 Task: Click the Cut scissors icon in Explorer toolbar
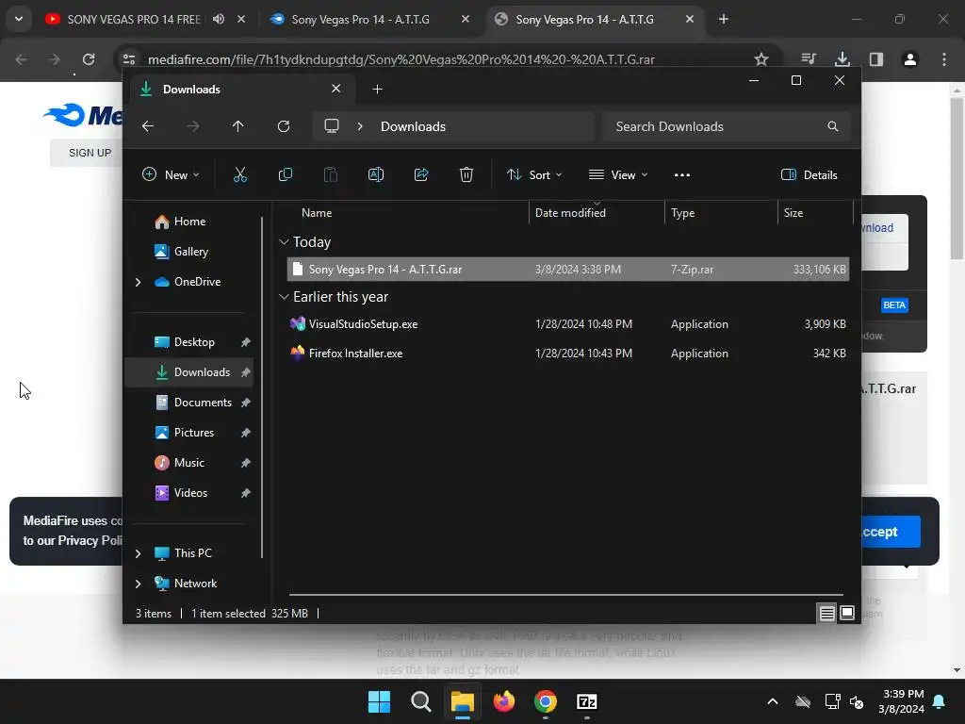[x=240, y=174]
